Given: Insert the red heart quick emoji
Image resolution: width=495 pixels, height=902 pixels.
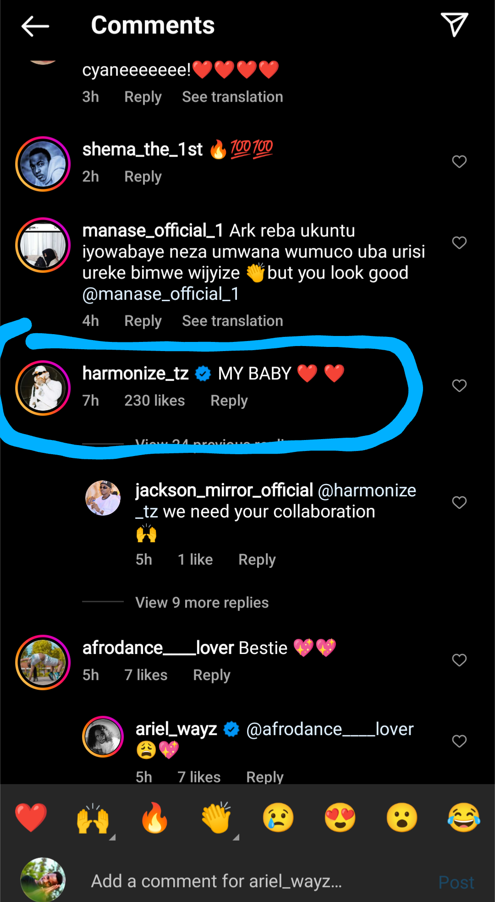Looking at the screenshot, I should 31,818.
